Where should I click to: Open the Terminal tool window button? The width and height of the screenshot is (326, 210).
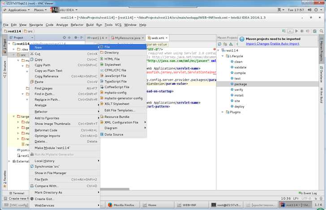(17, 193)
